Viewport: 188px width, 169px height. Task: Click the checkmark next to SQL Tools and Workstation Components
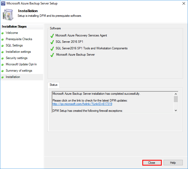coord(52,49)
